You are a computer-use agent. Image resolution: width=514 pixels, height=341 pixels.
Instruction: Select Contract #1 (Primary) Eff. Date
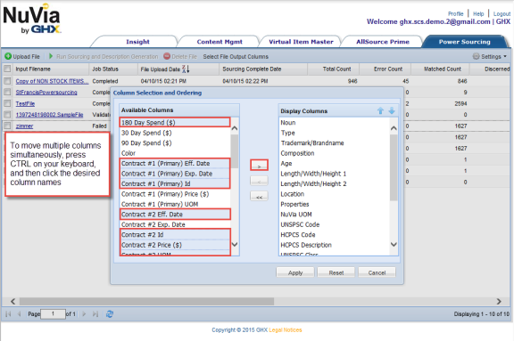tap(175, 163)
